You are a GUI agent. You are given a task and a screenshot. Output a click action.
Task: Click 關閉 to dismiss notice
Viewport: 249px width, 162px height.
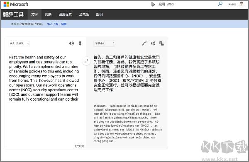point(63,24)
